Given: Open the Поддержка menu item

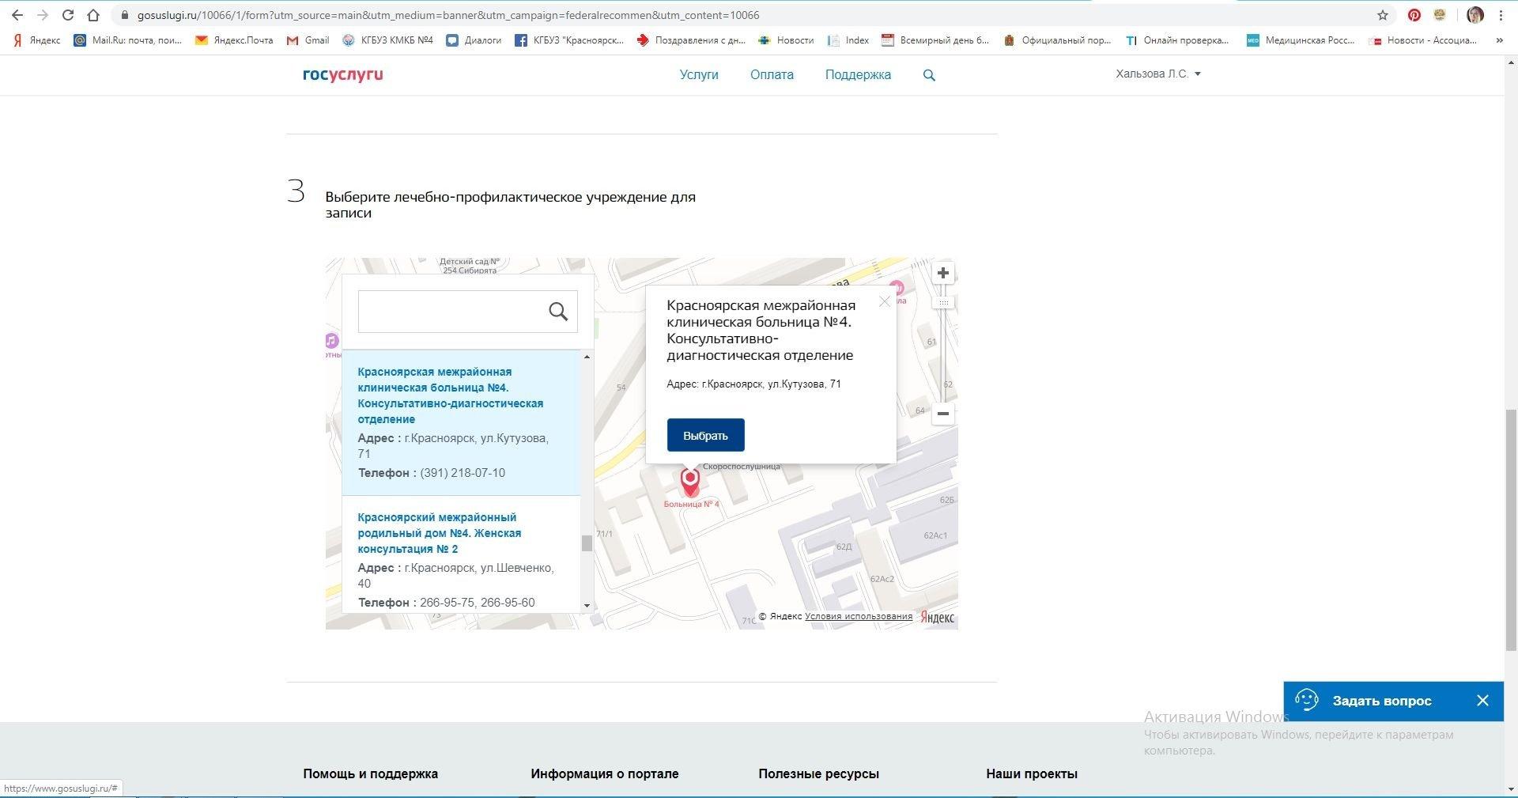Looking at the screenshot, I should tap(858, 75).
